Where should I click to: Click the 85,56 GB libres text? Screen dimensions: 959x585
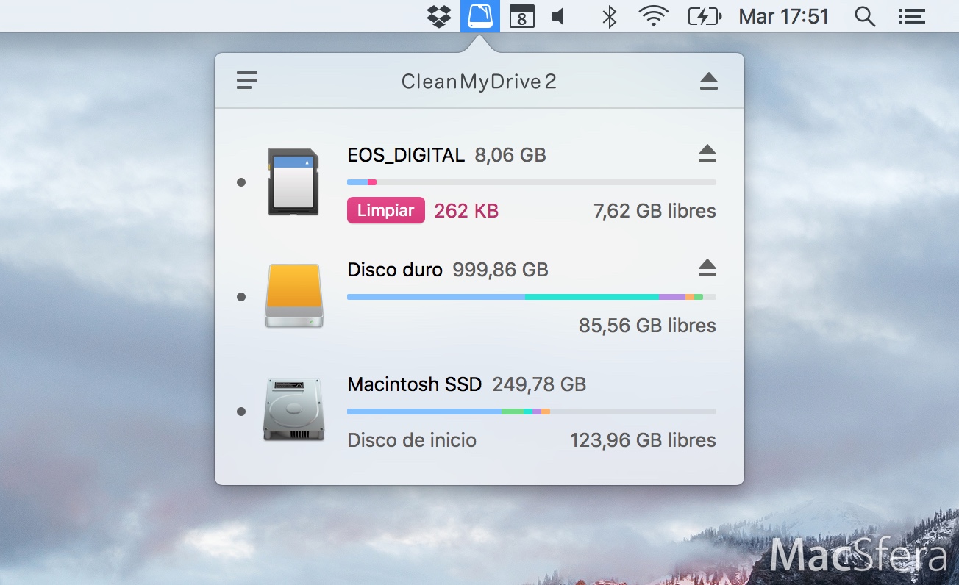pyautogui.click(x=647, y=326)
